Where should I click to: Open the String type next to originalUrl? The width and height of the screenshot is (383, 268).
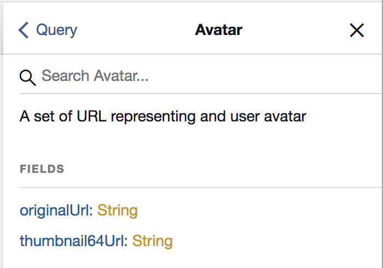click(x=118, y=211)
